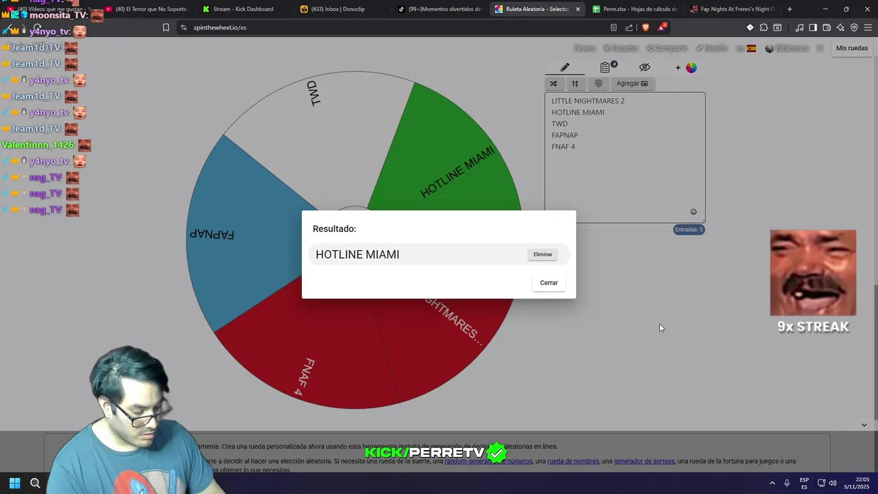Click the Entradas: 5 badge
This screenshot has height=494, width=878.
pos(689,230)
